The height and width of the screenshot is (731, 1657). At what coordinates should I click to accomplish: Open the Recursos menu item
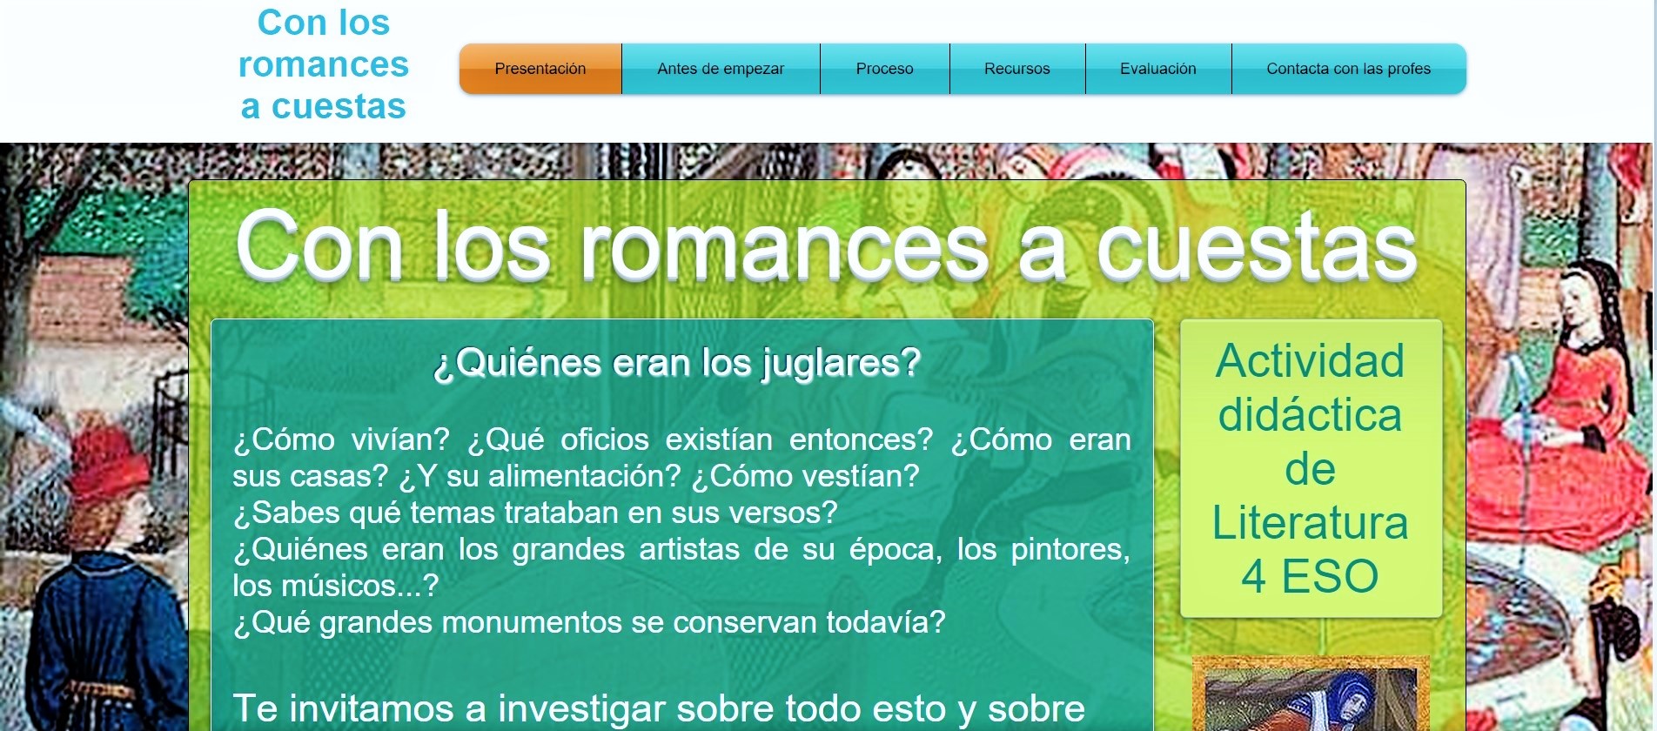tap(1017, 69)
